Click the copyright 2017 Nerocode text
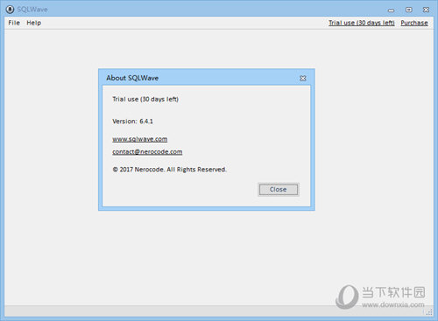 (x=169, y=170)
